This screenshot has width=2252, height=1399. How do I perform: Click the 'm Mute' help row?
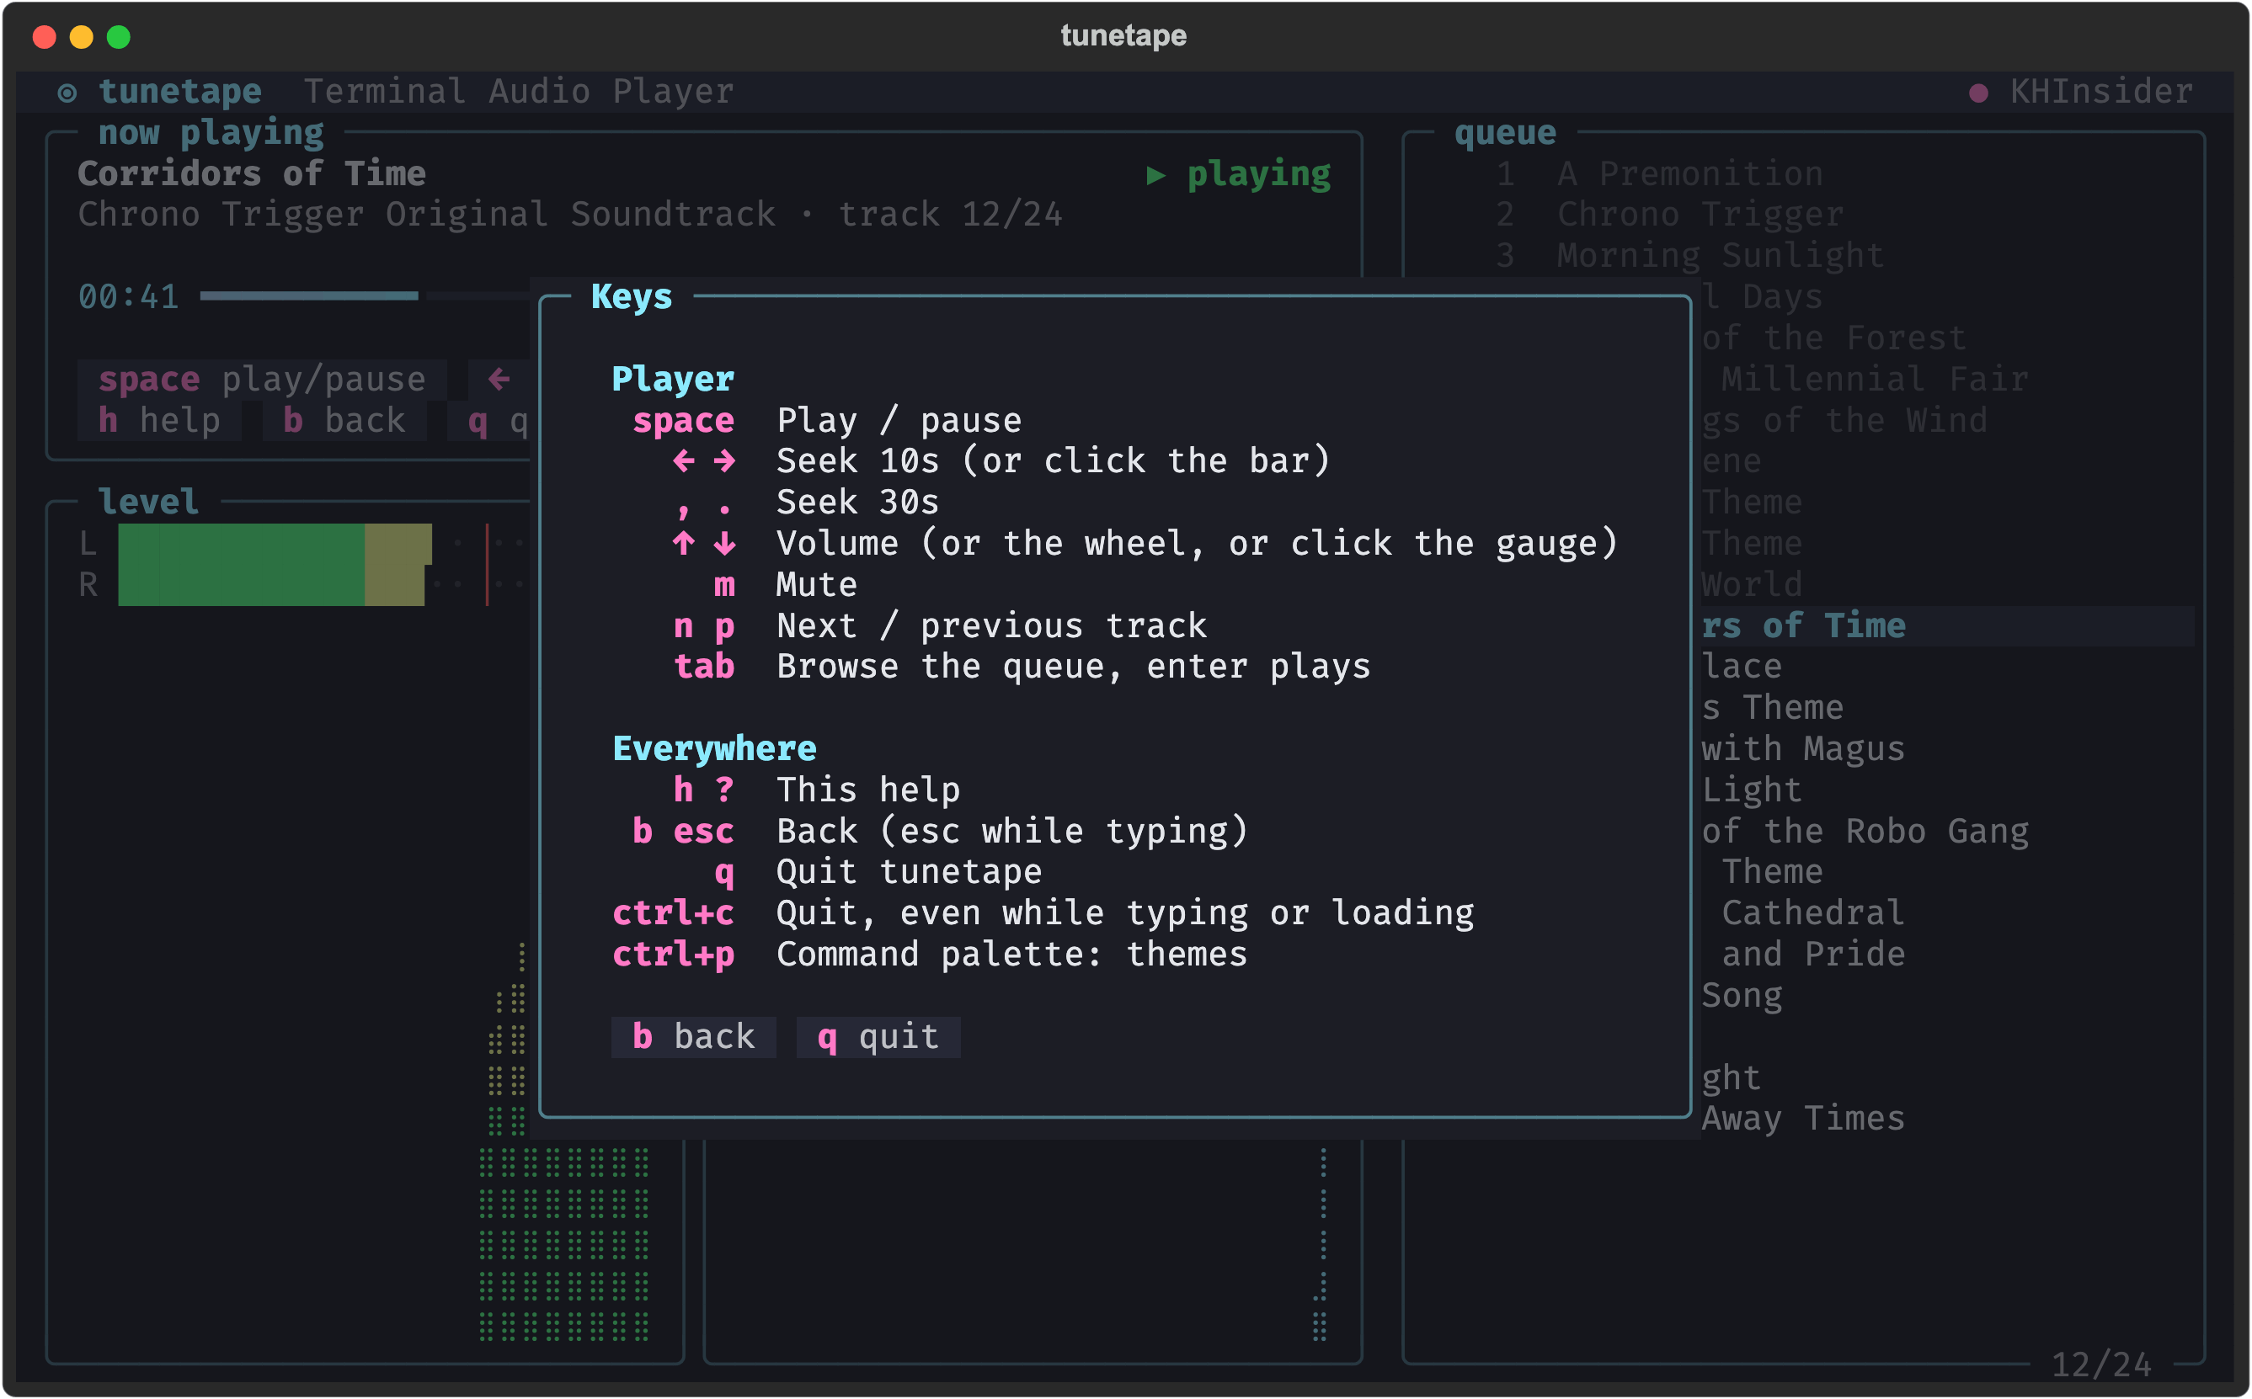pos(785,585)
